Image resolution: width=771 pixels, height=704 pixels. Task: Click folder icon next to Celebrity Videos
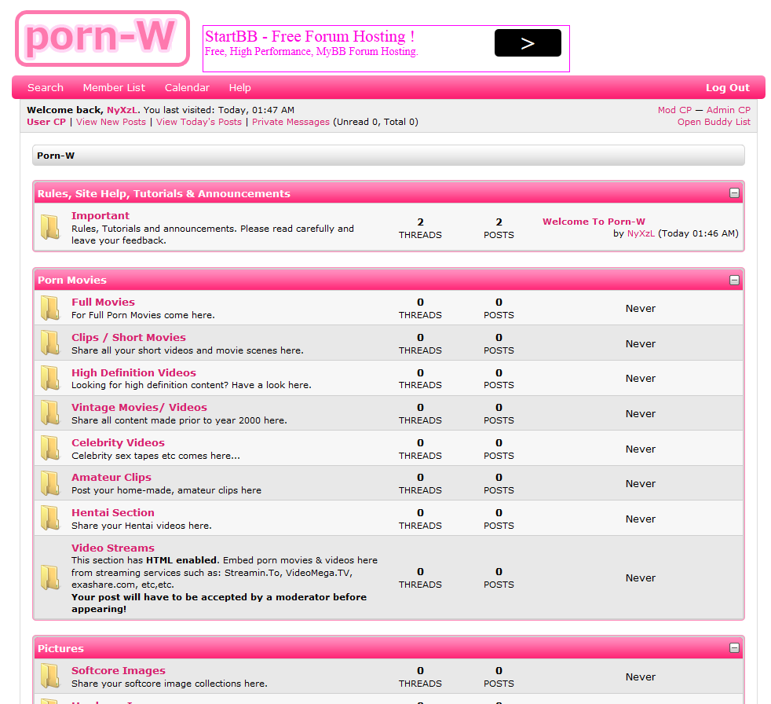pyautogui.click(x=50, y=448)
